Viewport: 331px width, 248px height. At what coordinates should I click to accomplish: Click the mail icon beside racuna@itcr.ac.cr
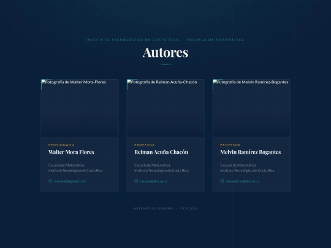136,181
